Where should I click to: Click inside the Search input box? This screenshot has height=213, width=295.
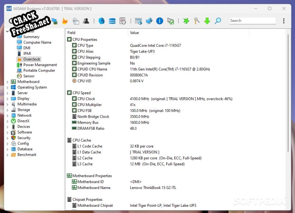(252, 21)
